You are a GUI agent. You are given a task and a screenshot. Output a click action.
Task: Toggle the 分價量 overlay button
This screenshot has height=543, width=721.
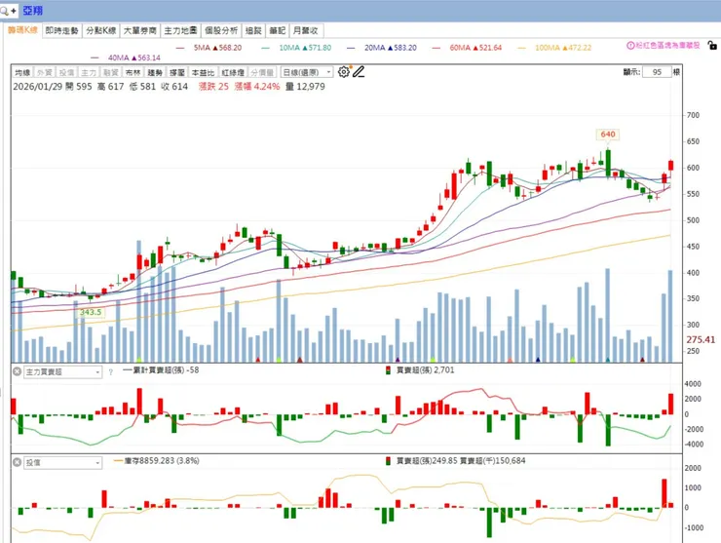click(262, 73)
